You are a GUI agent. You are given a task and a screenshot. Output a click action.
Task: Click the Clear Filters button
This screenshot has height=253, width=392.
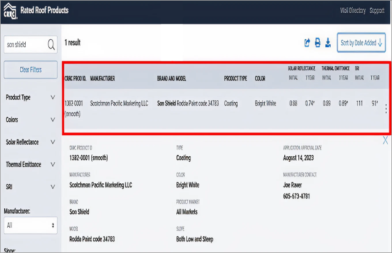click(31, 69)
